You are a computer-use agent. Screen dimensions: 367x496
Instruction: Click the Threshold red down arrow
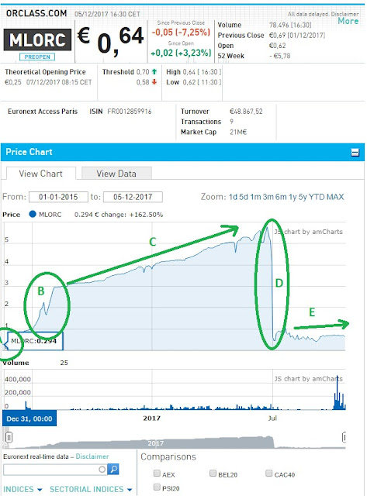[x=154, y=82]
